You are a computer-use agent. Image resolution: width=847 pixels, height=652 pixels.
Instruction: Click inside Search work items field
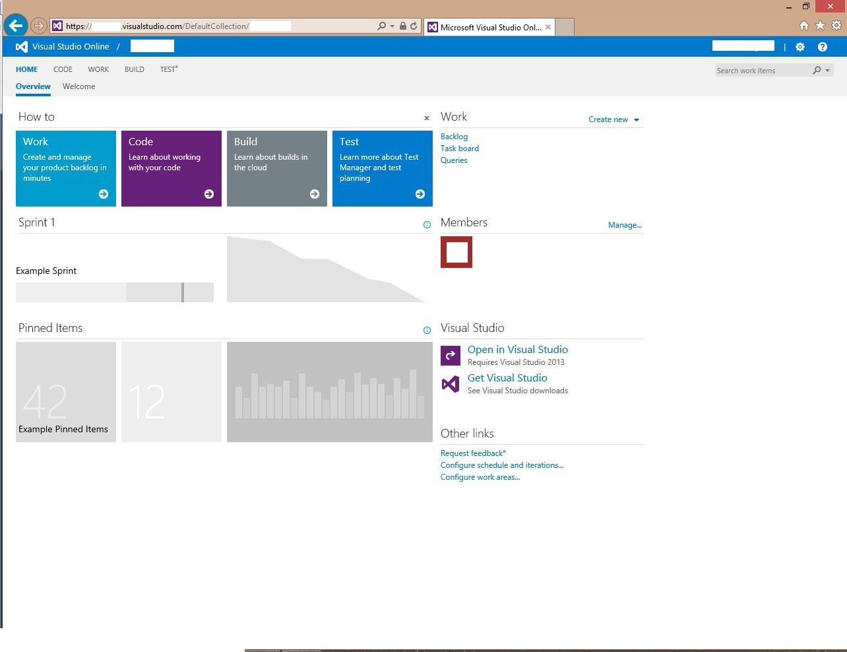pos(763,71)
